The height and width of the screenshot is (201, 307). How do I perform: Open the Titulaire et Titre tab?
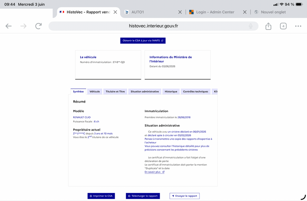115,92
